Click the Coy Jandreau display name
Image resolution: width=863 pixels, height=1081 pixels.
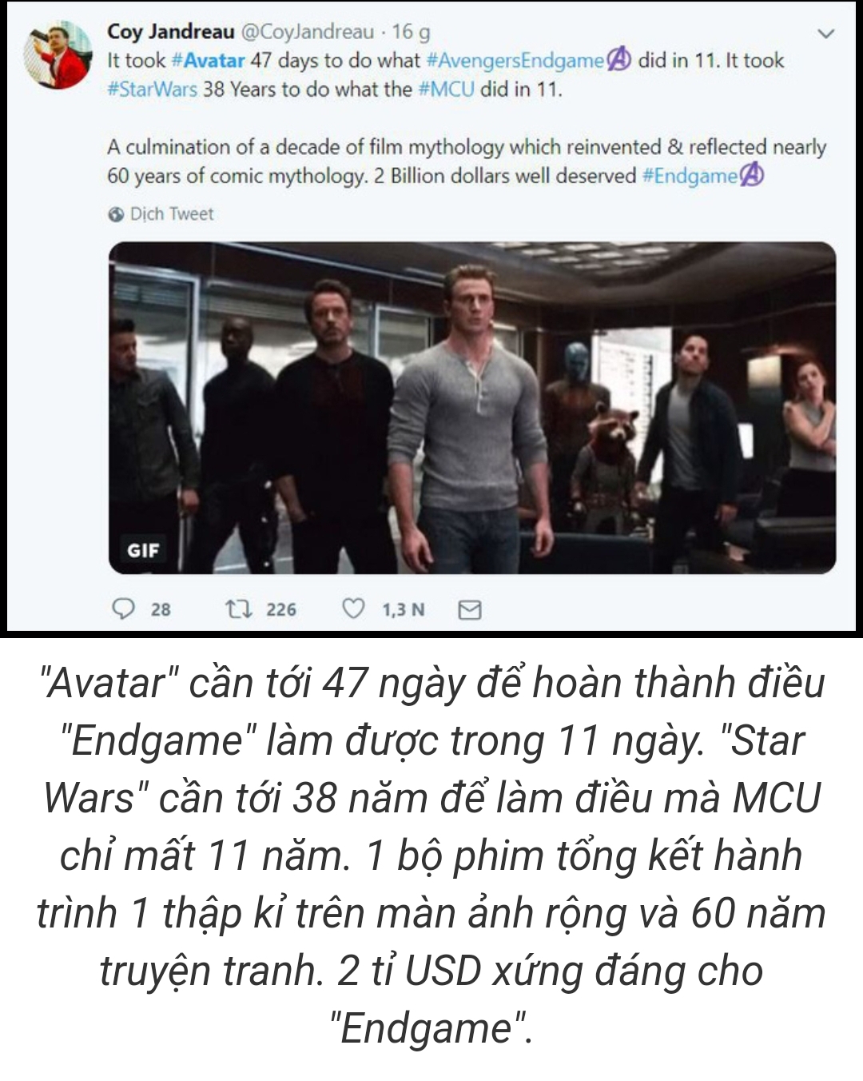[171, 32]
